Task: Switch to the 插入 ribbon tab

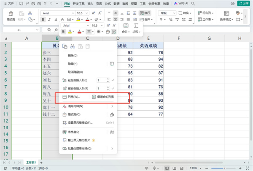Action: pos(91,3)
